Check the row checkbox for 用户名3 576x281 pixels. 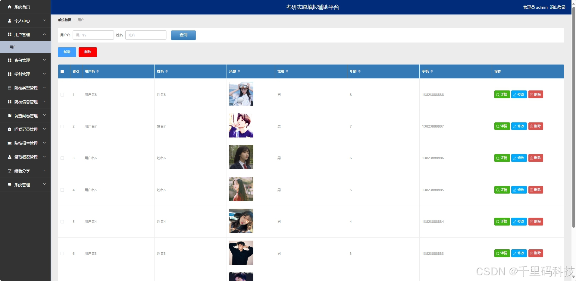click(x=62, y=254)
